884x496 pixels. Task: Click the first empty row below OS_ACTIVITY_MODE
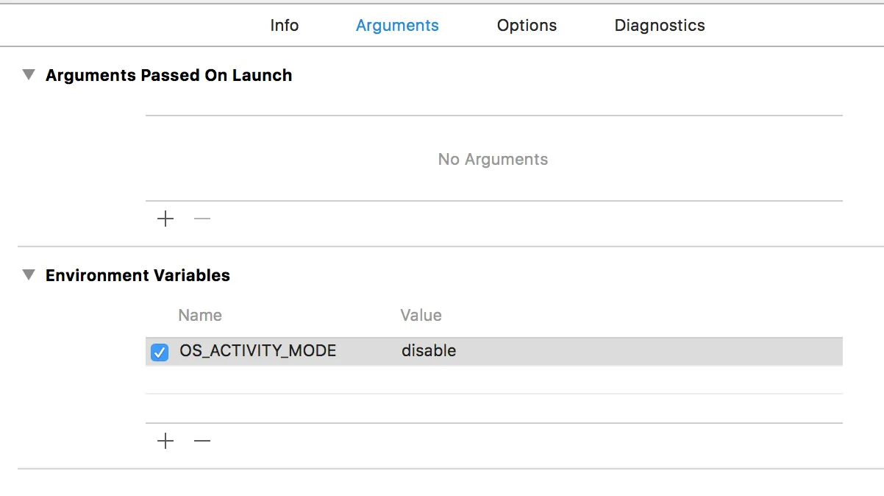pos(493,380)
